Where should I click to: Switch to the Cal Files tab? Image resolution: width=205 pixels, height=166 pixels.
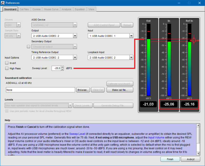click(24, 9)
